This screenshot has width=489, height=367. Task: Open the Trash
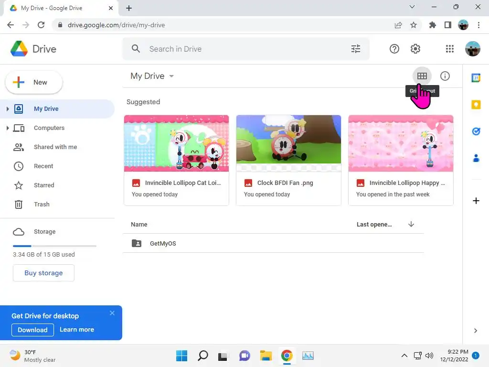57,204
